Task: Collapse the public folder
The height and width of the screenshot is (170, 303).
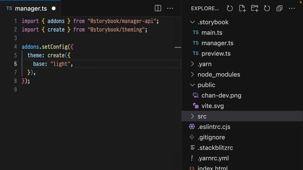Action: pyautogui.click(x=192, y=85)
